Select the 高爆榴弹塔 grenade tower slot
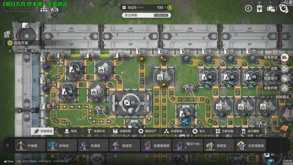Image resolution: width=293 pixels, height=165 pixels. click(x=156, y=145)
